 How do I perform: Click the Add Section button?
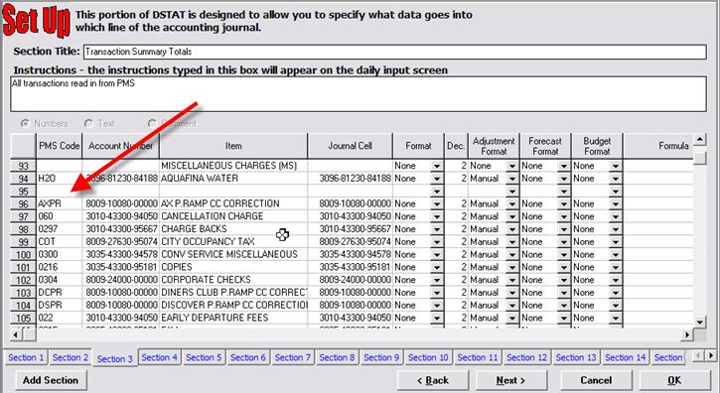coord(51,380)
